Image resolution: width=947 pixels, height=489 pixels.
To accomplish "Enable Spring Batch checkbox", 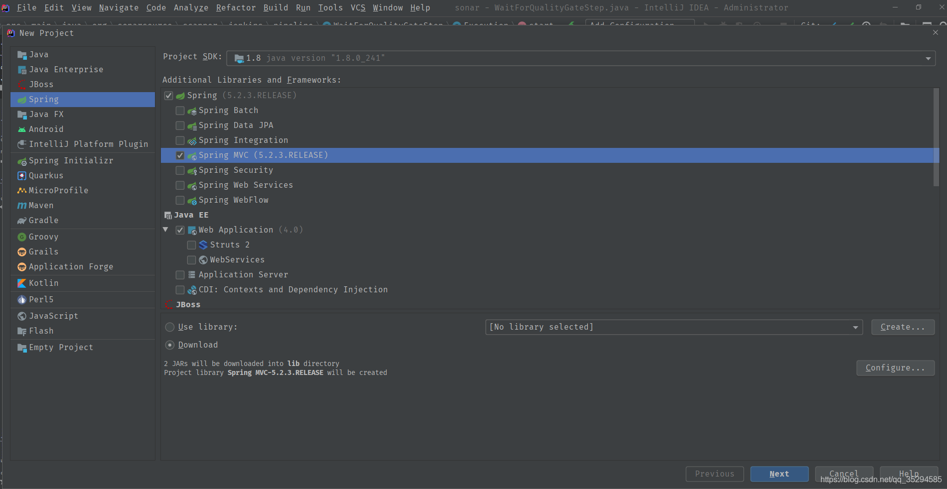I will point(180,111).
